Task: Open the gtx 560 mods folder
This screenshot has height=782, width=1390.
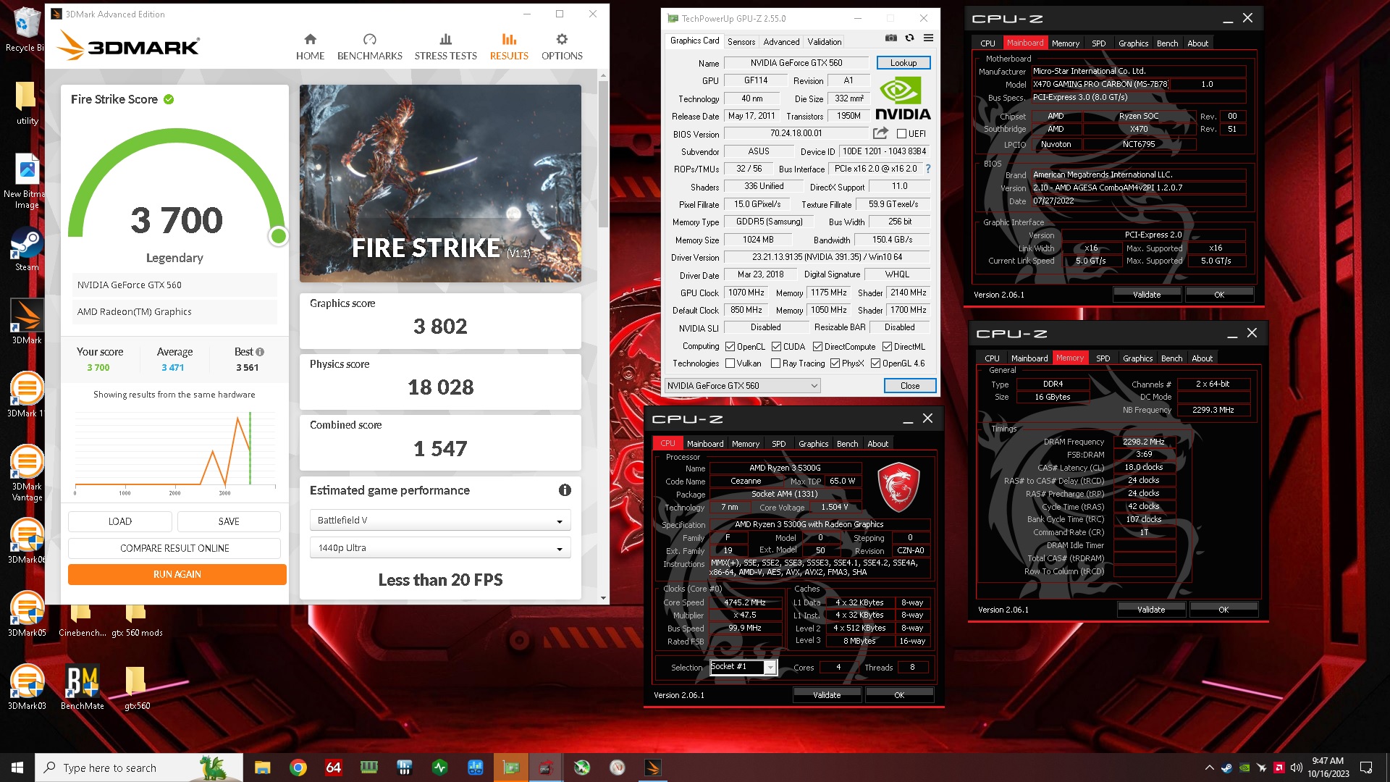Action: point(136,621)
